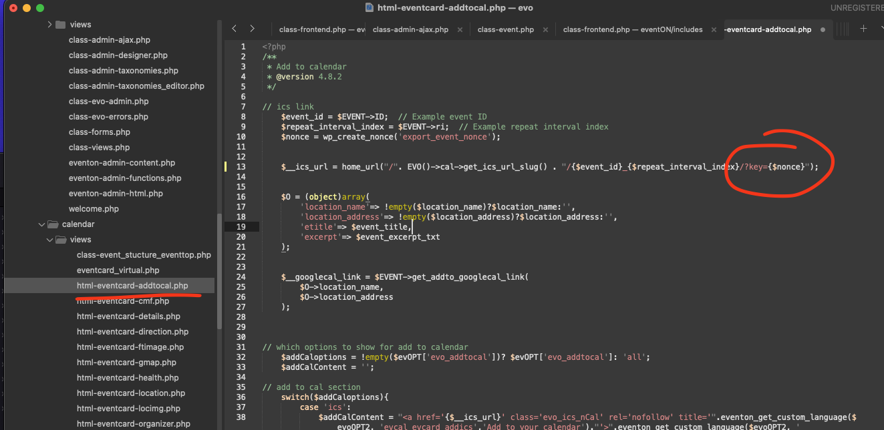Click the sidebar vertical scrollbar

click(x=219, y=271)
